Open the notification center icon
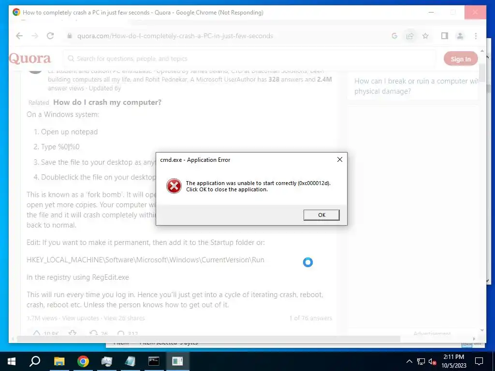The height and width of the screenshot is (371, 495). 479,361
